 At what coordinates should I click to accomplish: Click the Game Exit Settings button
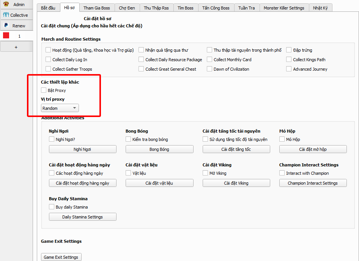pyautogui.click(x=61, y=257)
